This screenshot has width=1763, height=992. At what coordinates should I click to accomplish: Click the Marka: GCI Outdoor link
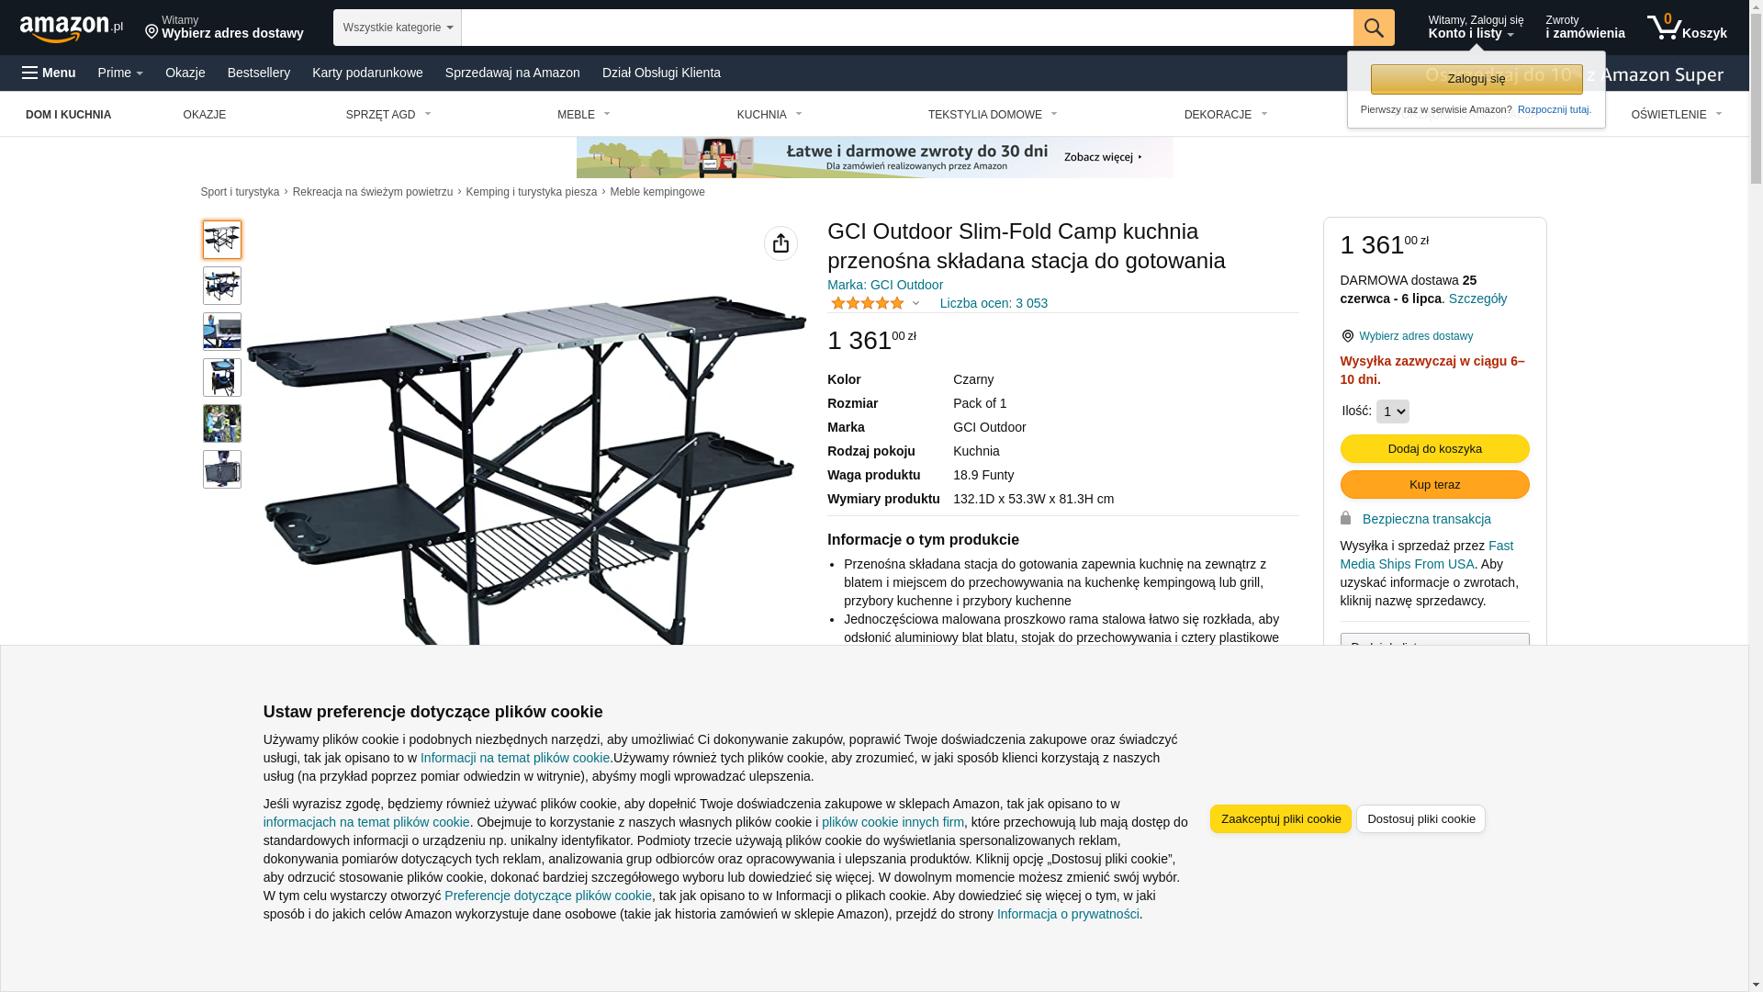pos(885,285)
